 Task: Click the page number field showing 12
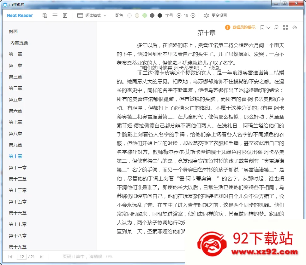tap(22, 256)
